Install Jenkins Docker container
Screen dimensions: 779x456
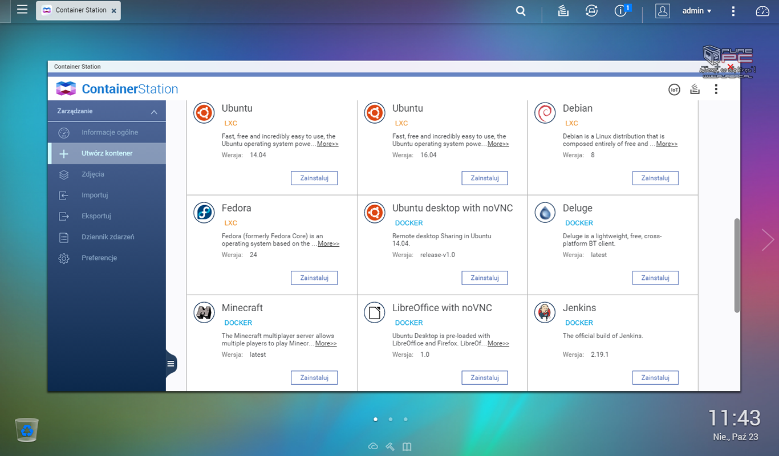tap(655, 377)
